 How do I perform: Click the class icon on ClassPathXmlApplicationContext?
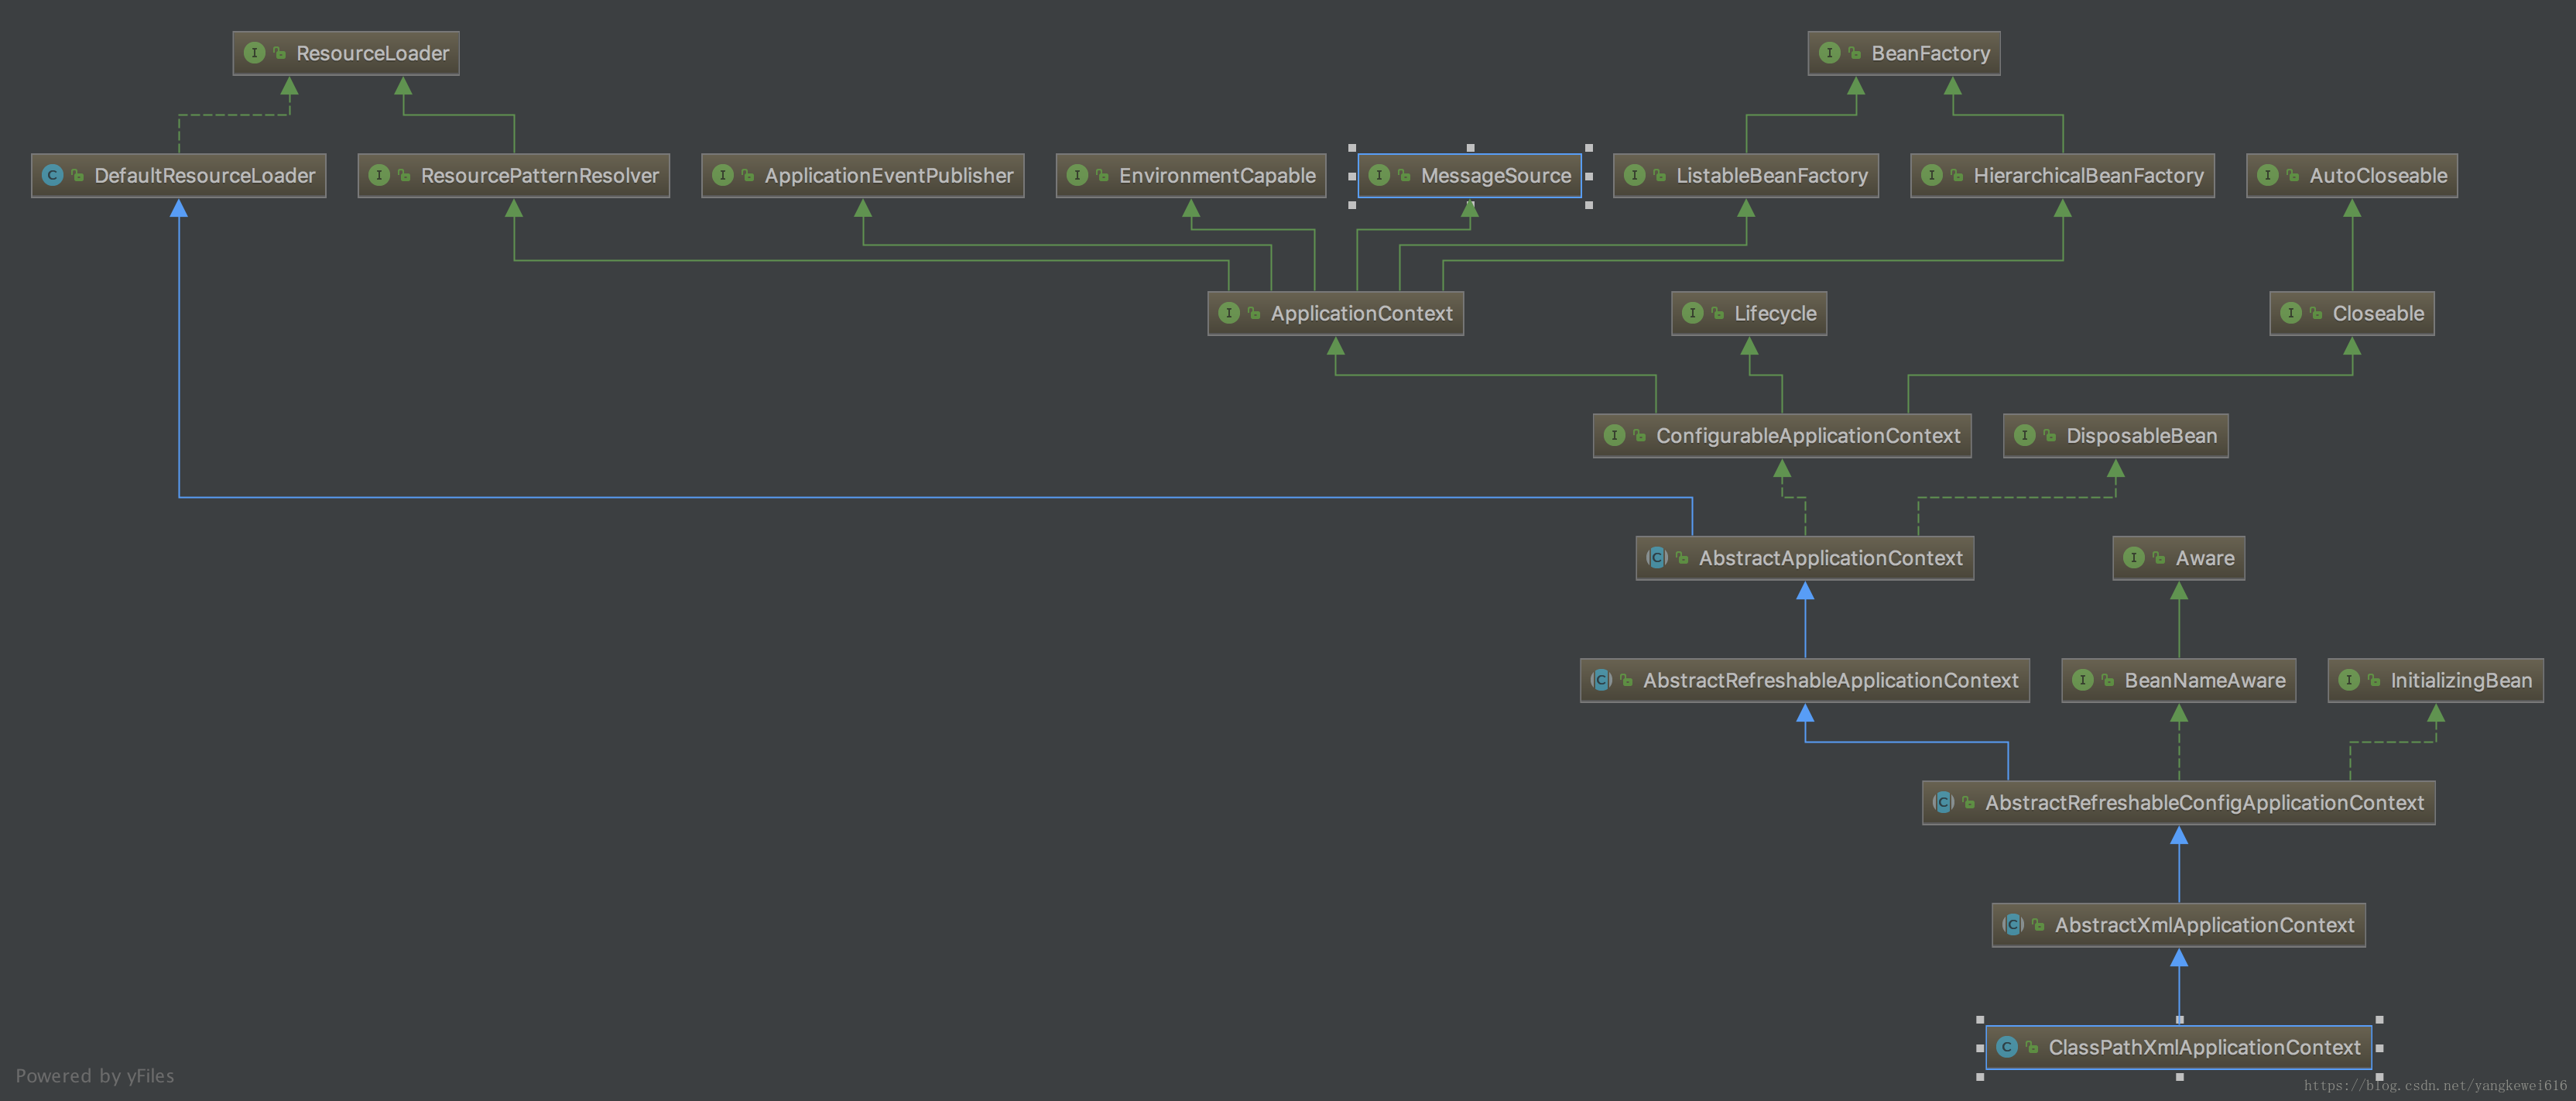click(2007, 1047)
